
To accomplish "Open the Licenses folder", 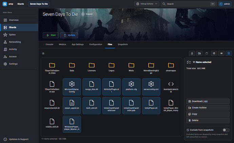I will point(92,68).
